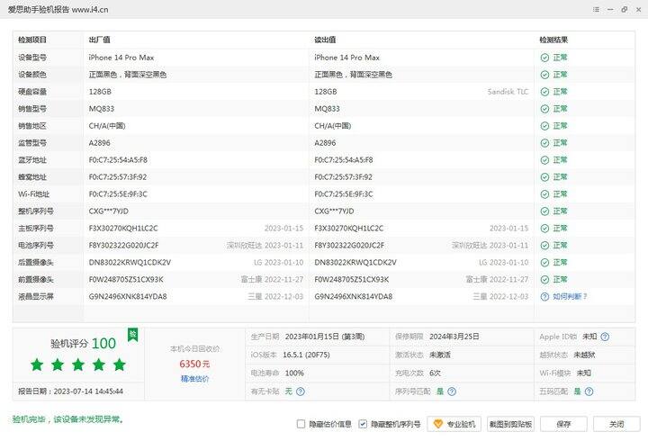This screenshot has width=648, height=441.
Task: Click 激活状态 value 未激活
Action: 440,355
